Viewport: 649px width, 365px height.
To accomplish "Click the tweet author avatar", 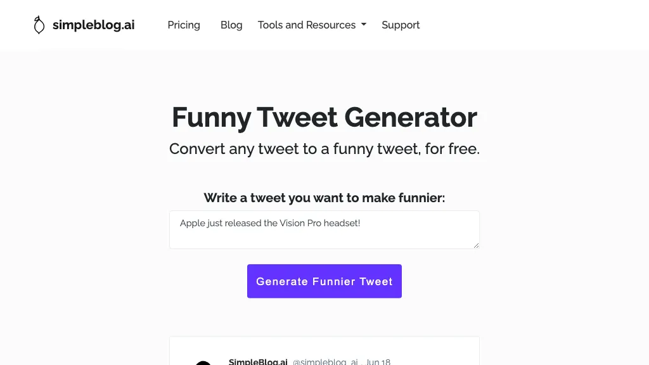I will click(x=203, y=362).
